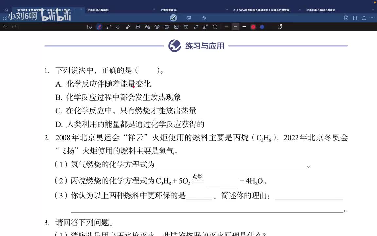Switch to pen writing mode icon

tap(173, 18)
